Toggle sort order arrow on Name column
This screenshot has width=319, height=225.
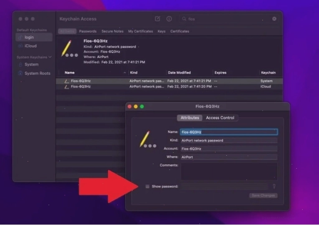pyautogui.click(x=124, y=73)
